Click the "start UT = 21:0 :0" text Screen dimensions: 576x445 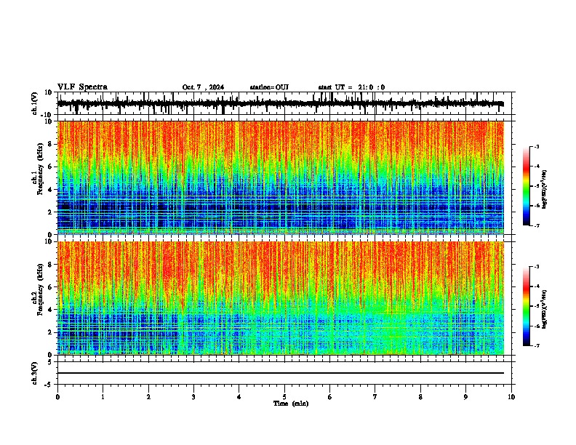coord(351,87)
